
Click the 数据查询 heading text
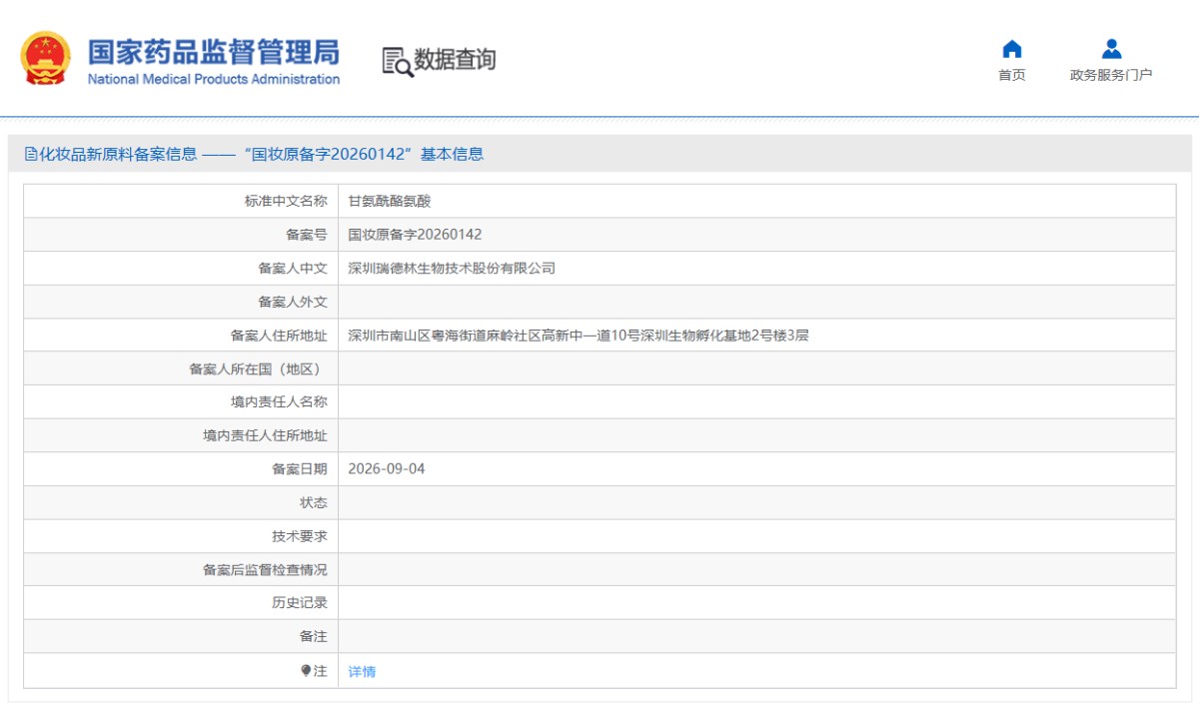[x=455, y=60]
